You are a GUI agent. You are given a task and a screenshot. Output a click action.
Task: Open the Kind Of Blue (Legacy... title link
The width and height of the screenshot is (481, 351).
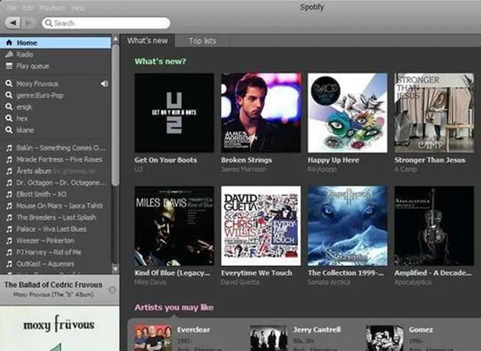coord(172,273)
